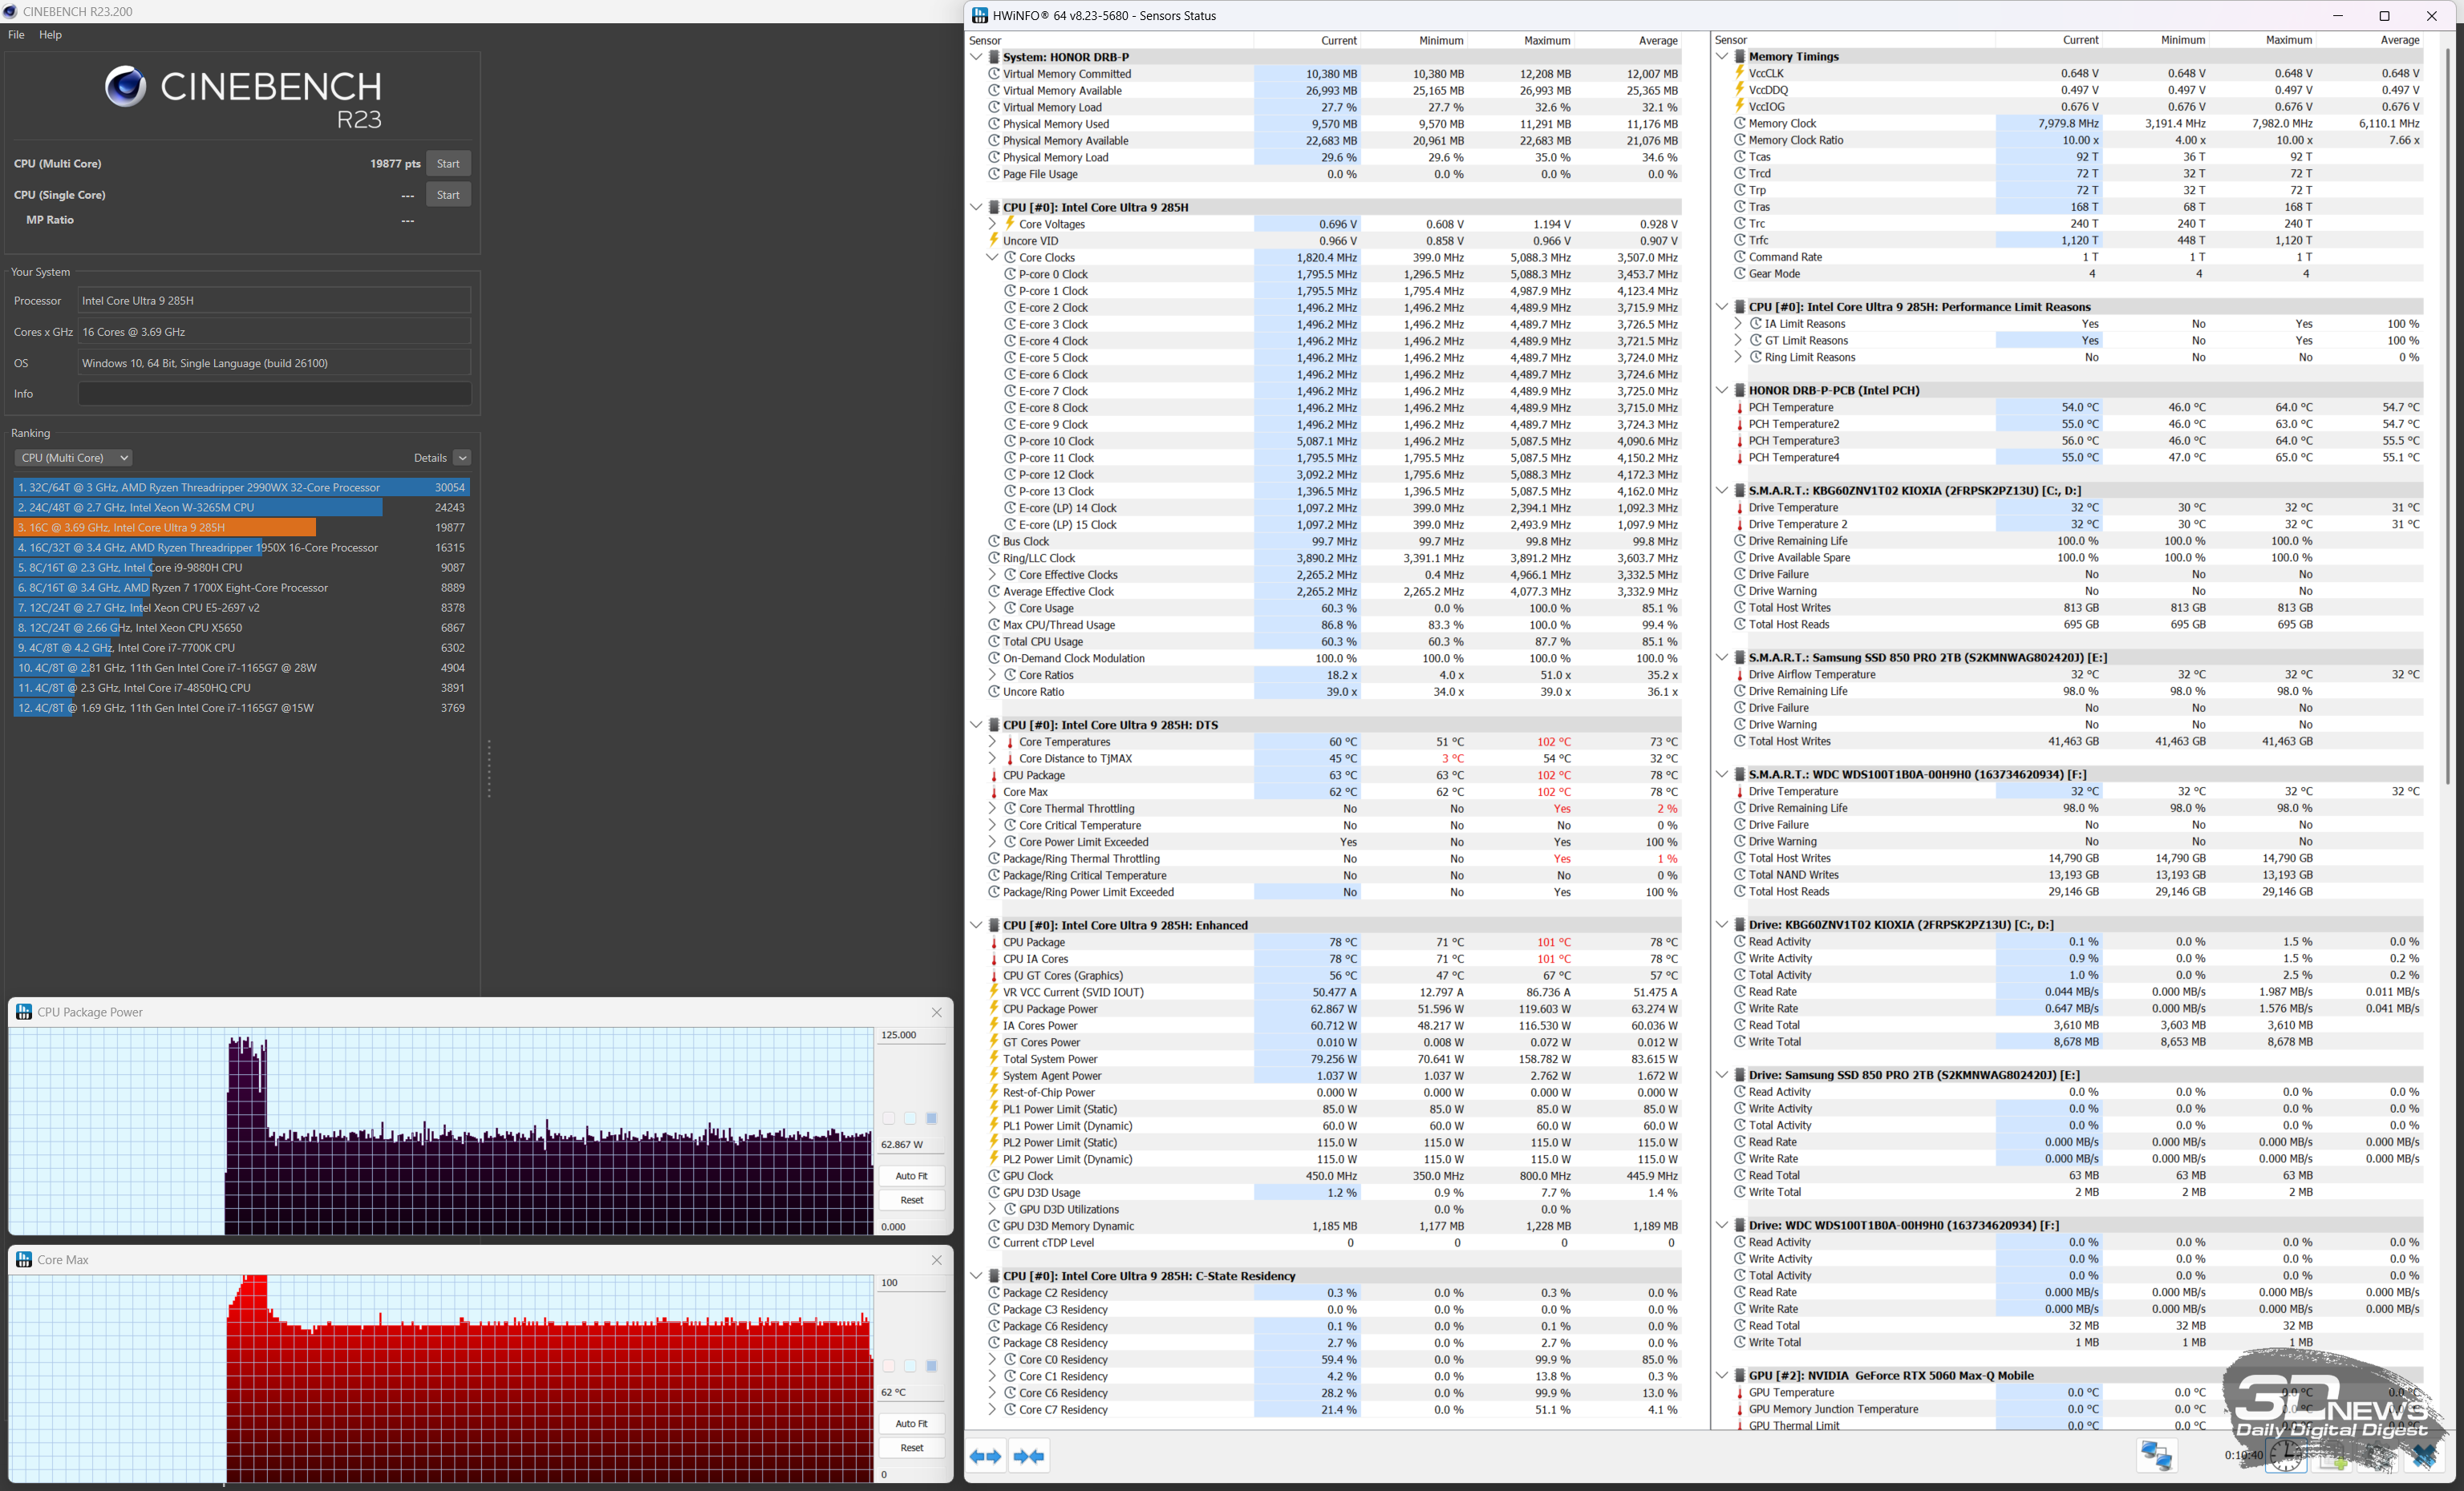Click the Processor field showing Intel Core Ultra 9 285H
This screenshot has width=2464, height=1491.
[x=274, y=301]
